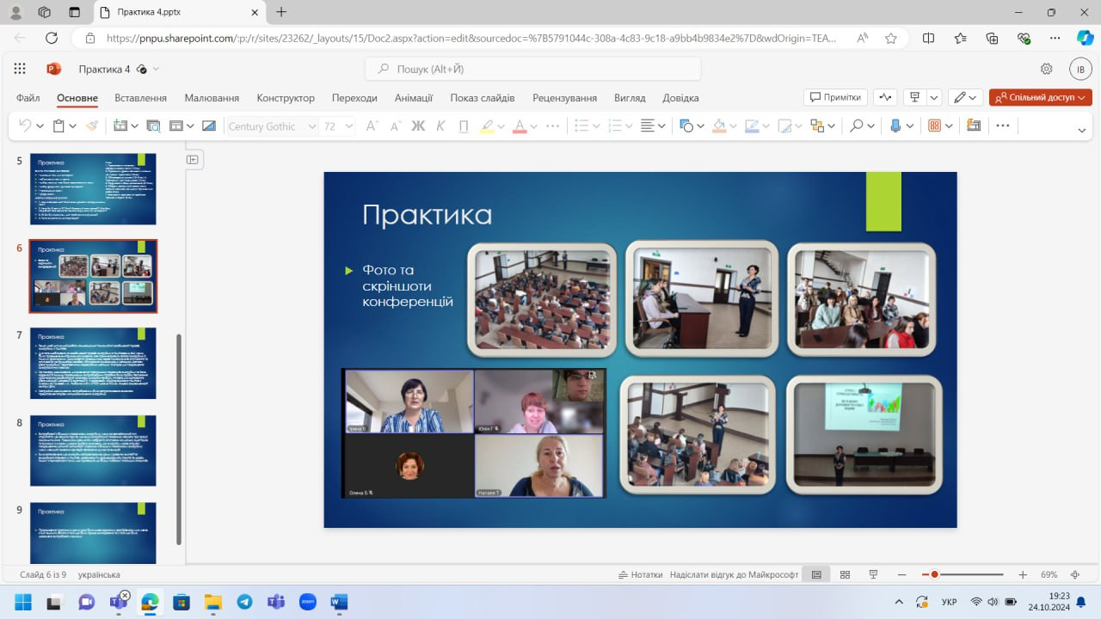This screenshot has width=1101, height=619.
Task: Toggle the Notes pane (Нотатки)
Action: pos(640,574)
